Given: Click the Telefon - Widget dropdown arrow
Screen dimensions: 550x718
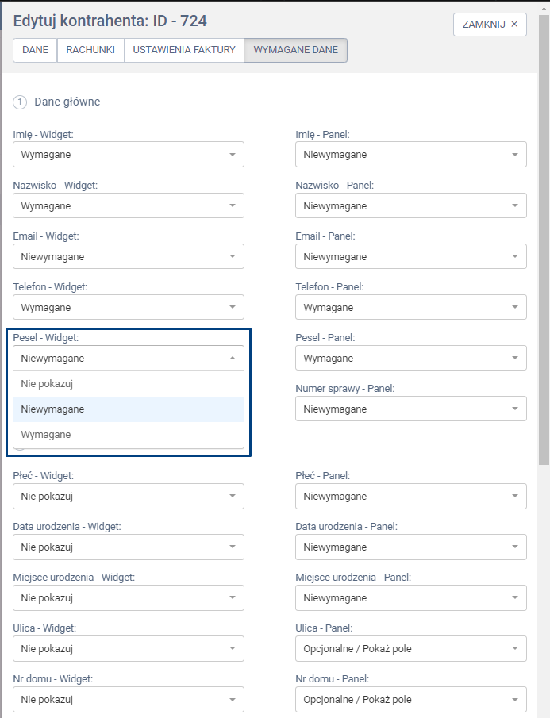Looking at the screenshot, I should tap(233, 307).
